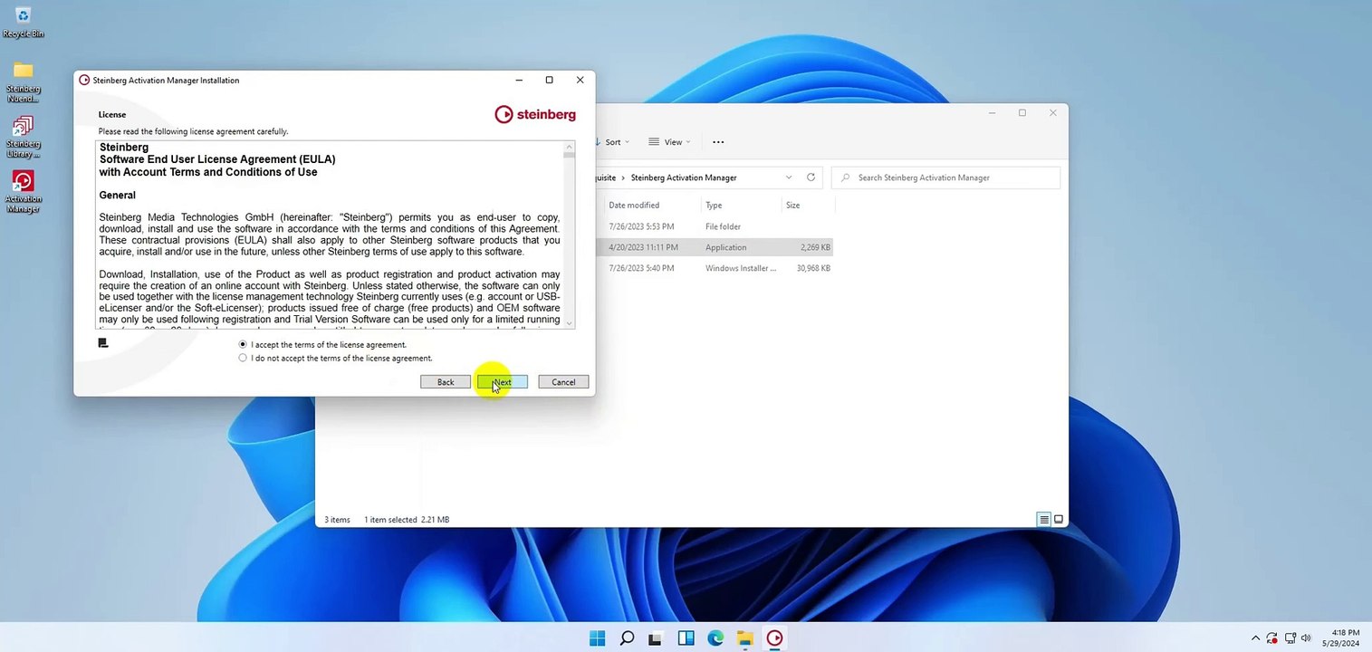Click the license scrollbar down arrow

[x=569, y=322]
